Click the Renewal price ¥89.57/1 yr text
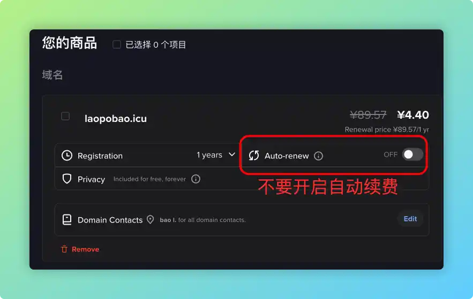The width and height of the screenshot is (473, 299). point(387,129)
